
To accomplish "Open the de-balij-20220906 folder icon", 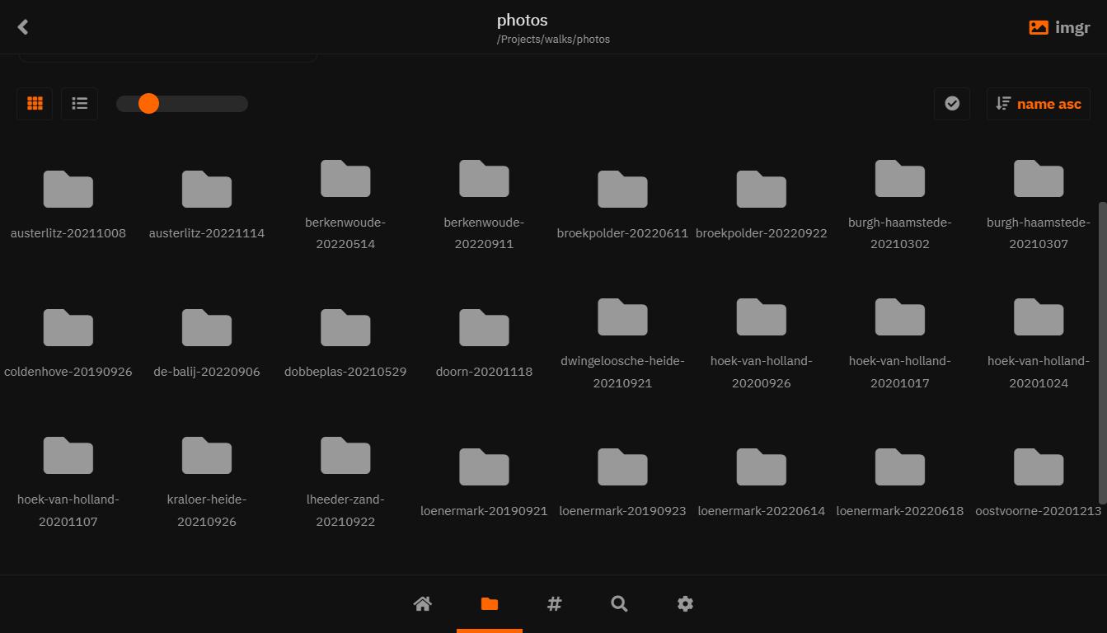I will [x=207, y=327].
